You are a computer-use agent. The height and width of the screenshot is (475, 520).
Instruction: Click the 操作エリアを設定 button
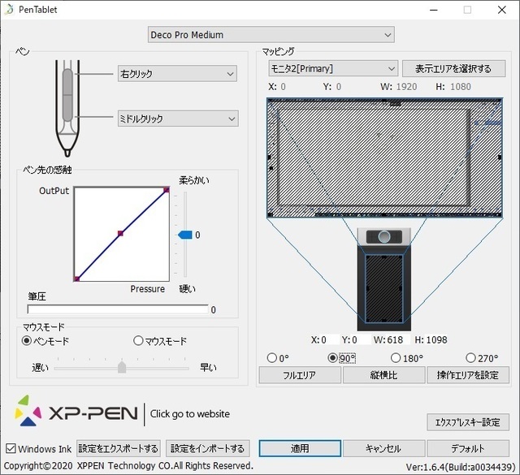(x=468, y=375)
